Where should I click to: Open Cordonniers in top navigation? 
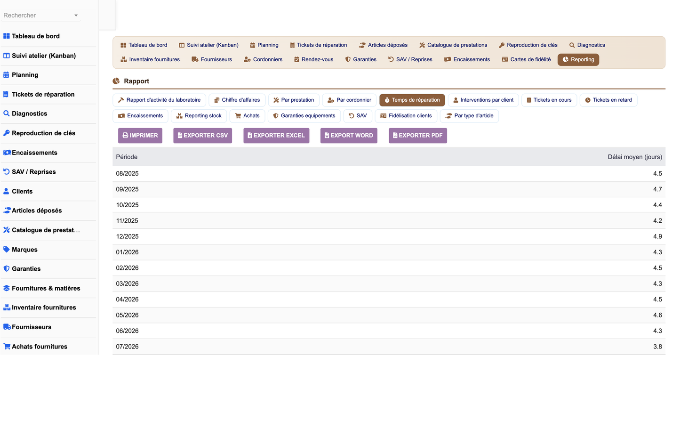[263, 60]
